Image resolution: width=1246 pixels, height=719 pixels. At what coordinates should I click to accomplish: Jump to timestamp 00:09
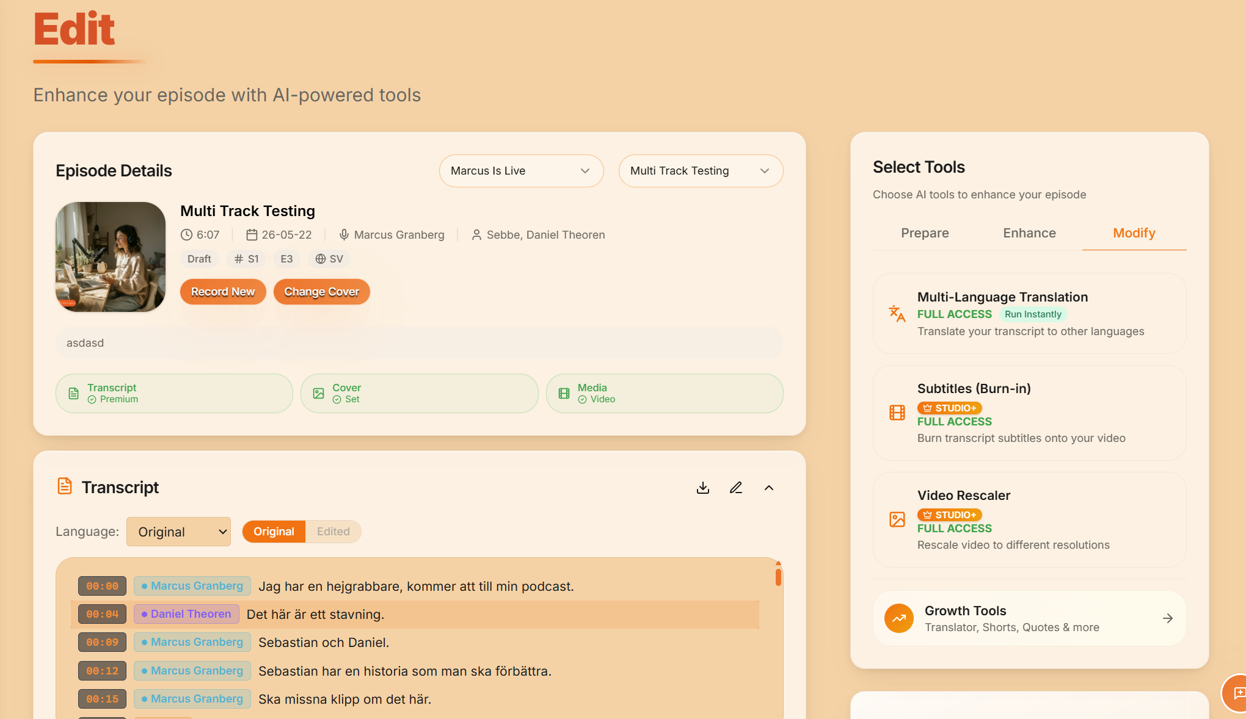tap(102, 642)
